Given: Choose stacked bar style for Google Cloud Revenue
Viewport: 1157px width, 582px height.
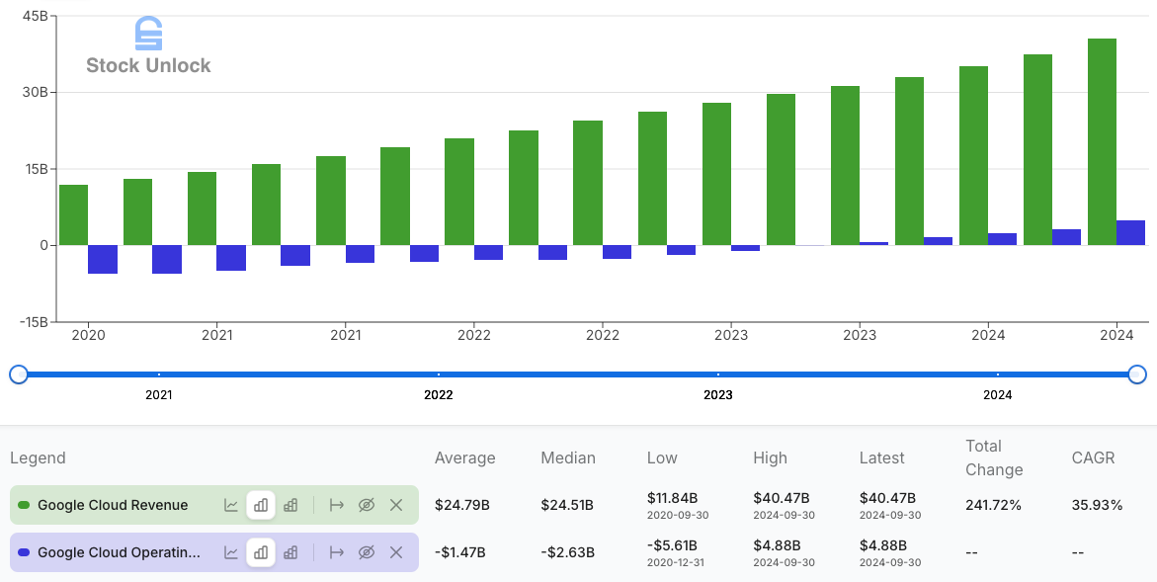Looking at the screenshot, I should 290,505.
